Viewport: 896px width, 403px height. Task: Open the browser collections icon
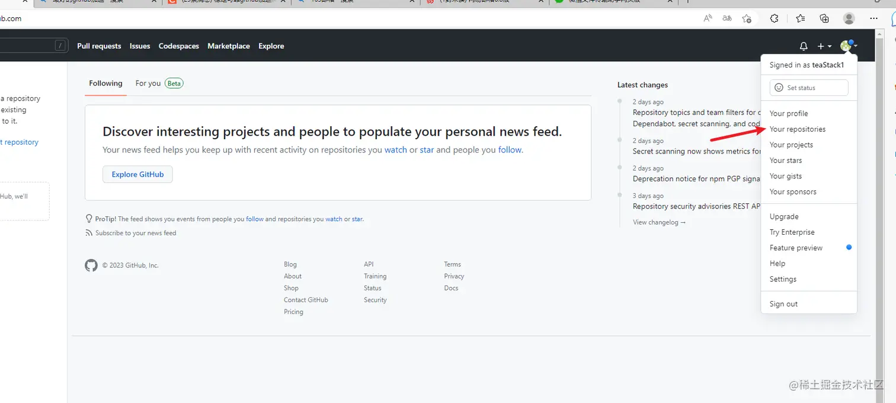[824, 18]
